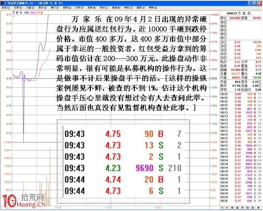Select tick row 10:15 with volume 642

[x=241, y=201]
